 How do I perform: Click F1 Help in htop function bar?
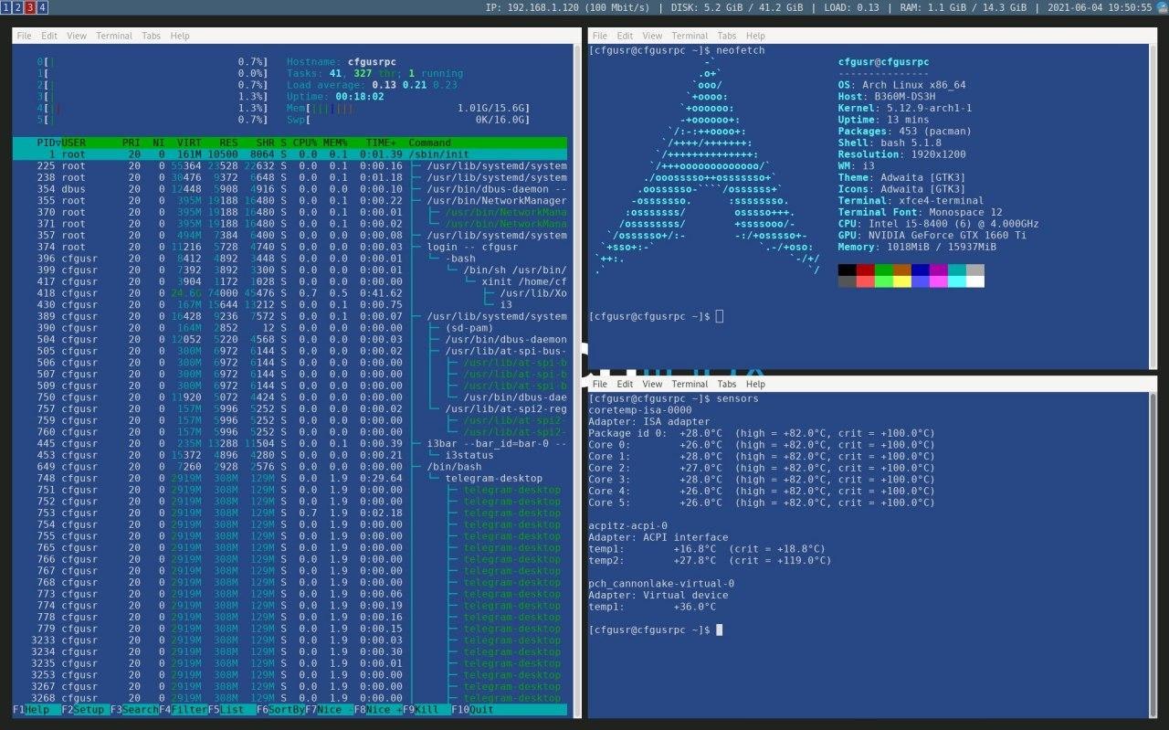[37, 710]
